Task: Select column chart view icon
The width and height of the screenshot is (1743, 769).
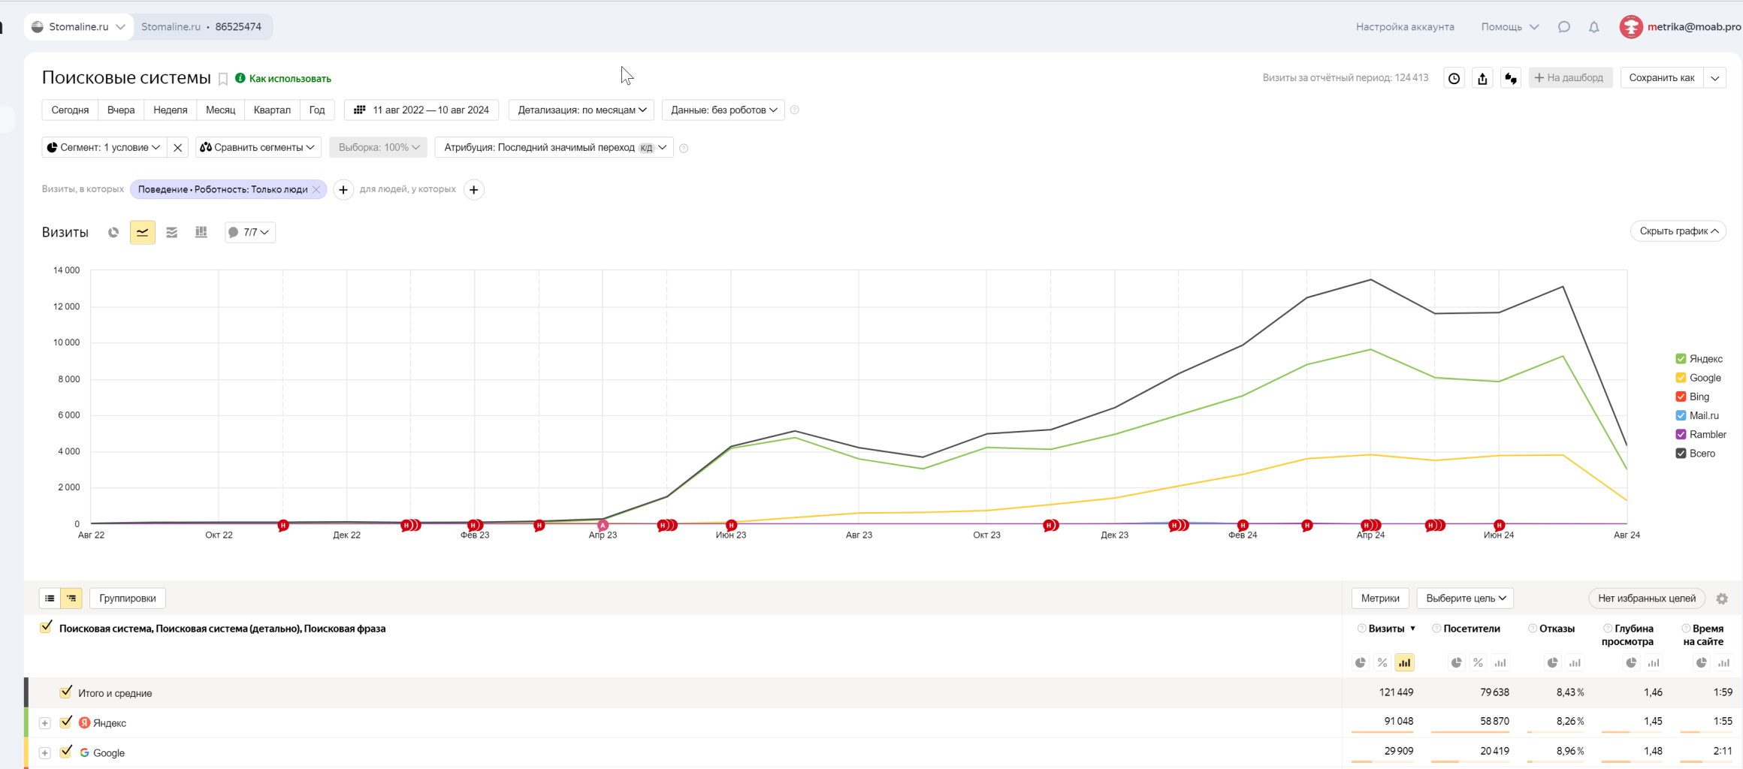Action: click(201, 232)
